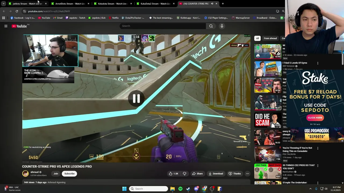Image resolution: width=344 pixels, height=193 pixels.
Task: Switch to the ArmelDoto Stream tab
Action: 70,4
